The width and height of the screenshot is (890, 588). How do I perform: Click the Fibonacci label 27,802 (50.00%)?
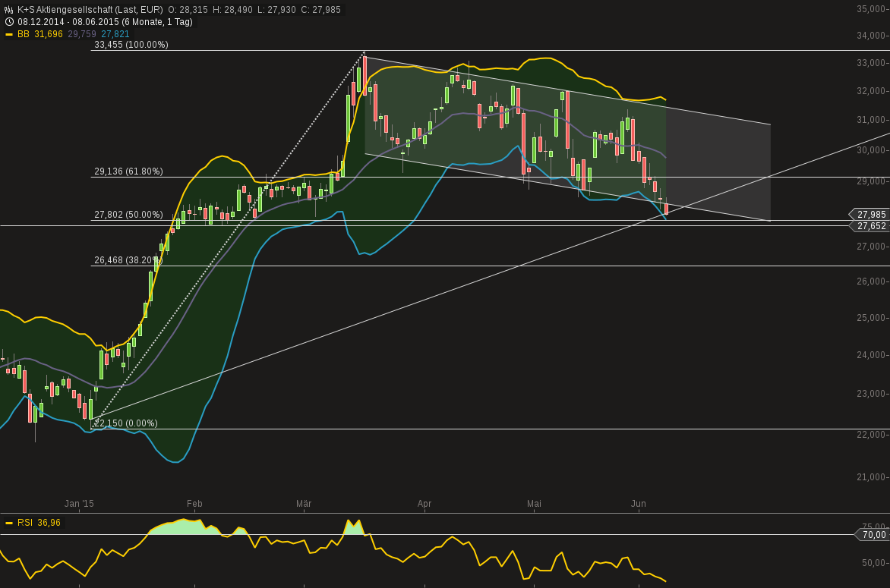pos(128,215)
